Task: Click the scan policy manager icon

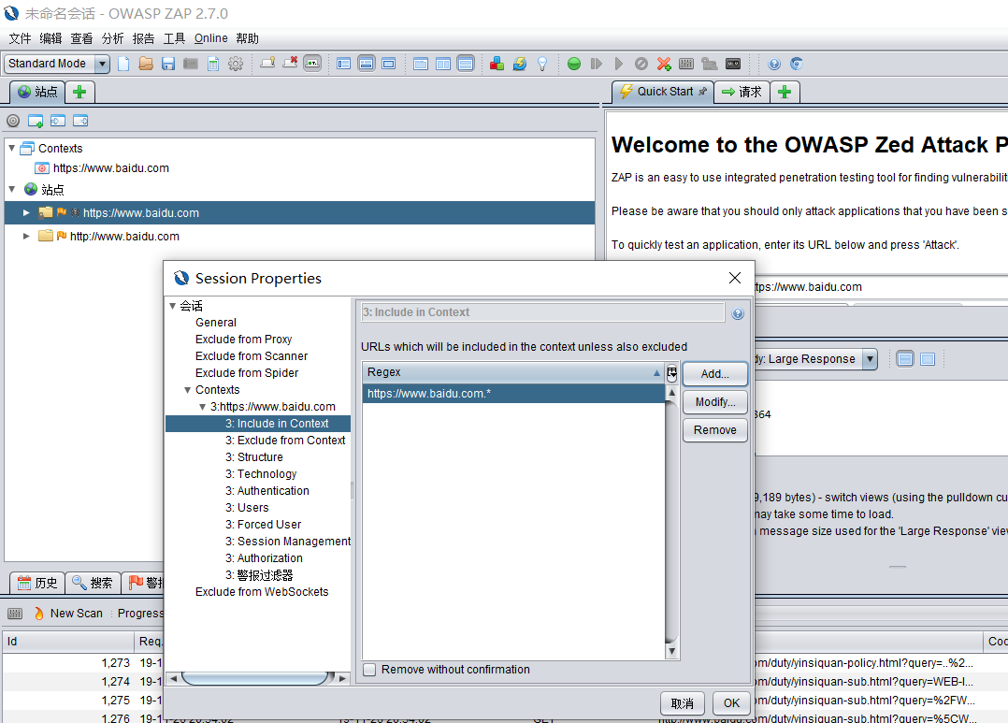Action: coord(686,64)
